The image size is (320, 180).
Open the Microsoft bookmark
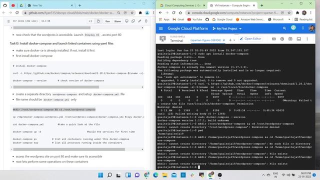275,19
